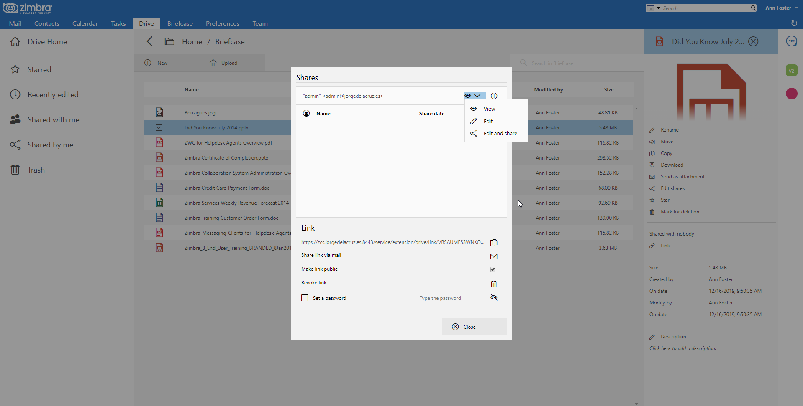This screenshot has width=803, height=406.
Task: Copy the share link to clipboard
Action: pos(494,243)
